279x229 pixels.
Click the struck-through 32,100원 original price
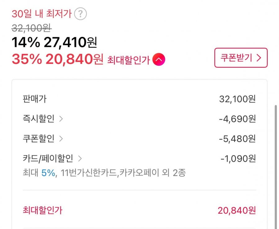[32, 28]
